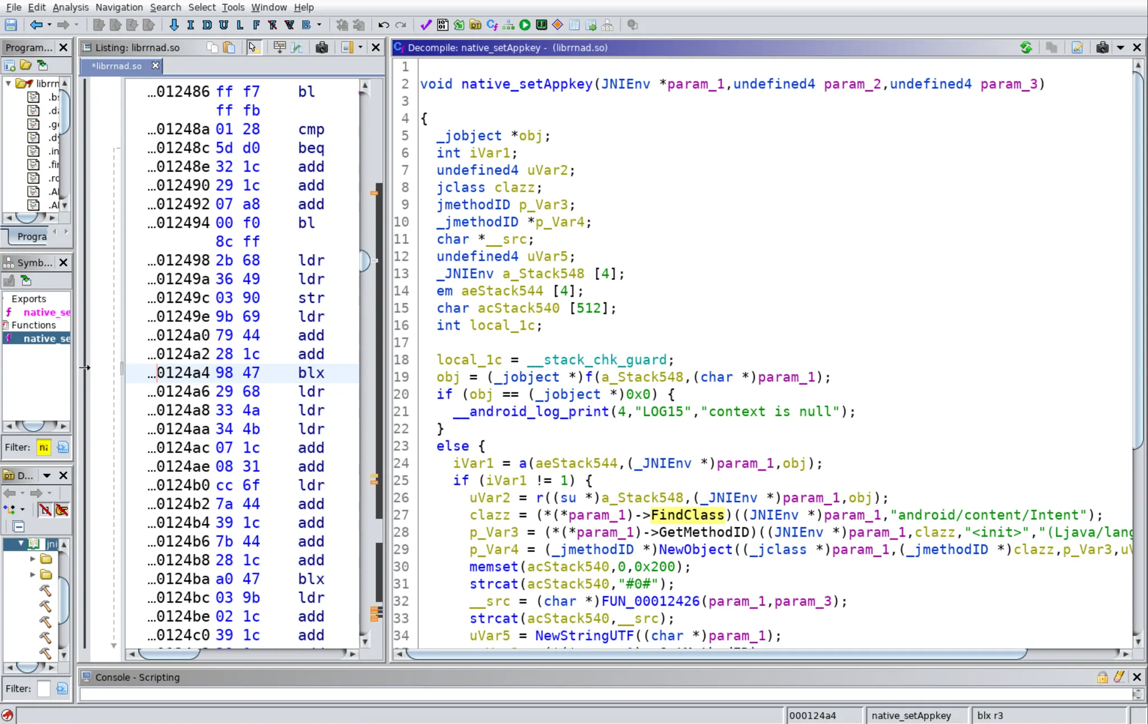Viewport: 1148px width, 724px height.
Task: Open the Analysis menu
Action: tap(70, 7)
